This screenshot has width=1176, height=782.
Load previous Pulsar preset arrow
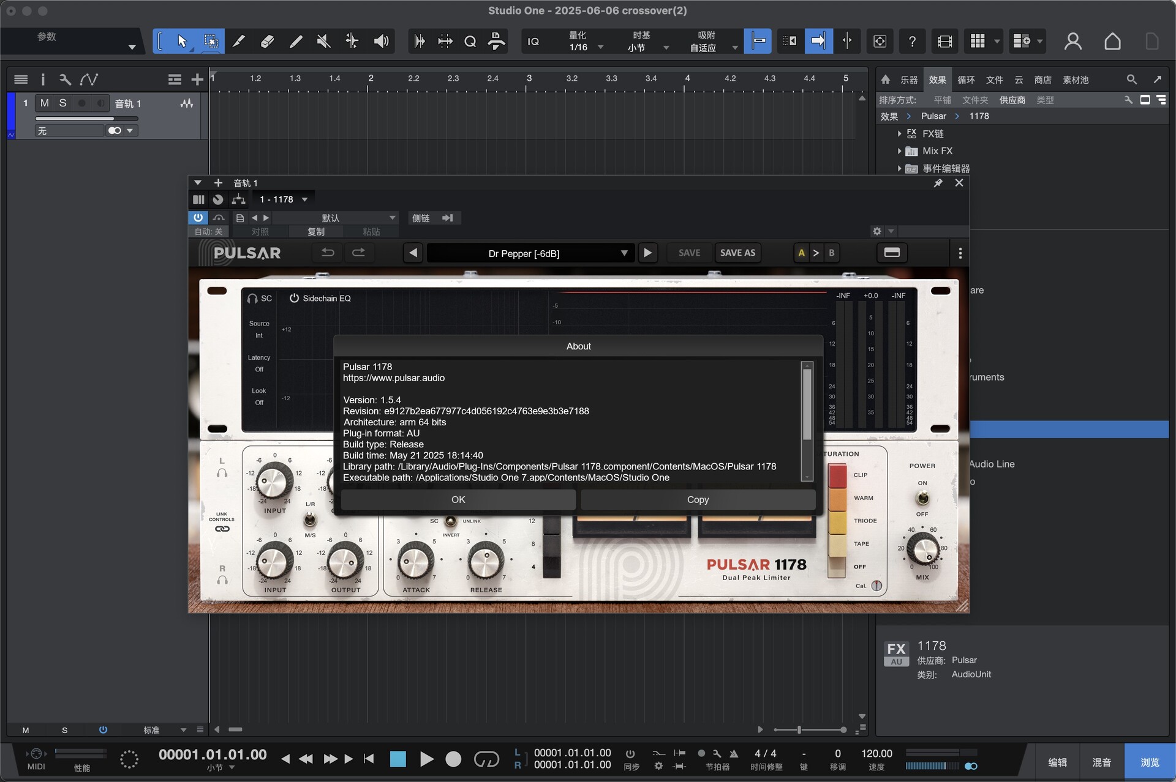tap(413, 253)
